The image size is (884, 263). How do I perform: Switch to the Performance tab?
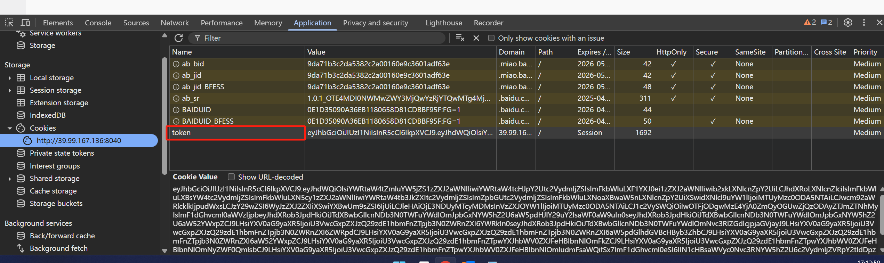pos(222,23)
